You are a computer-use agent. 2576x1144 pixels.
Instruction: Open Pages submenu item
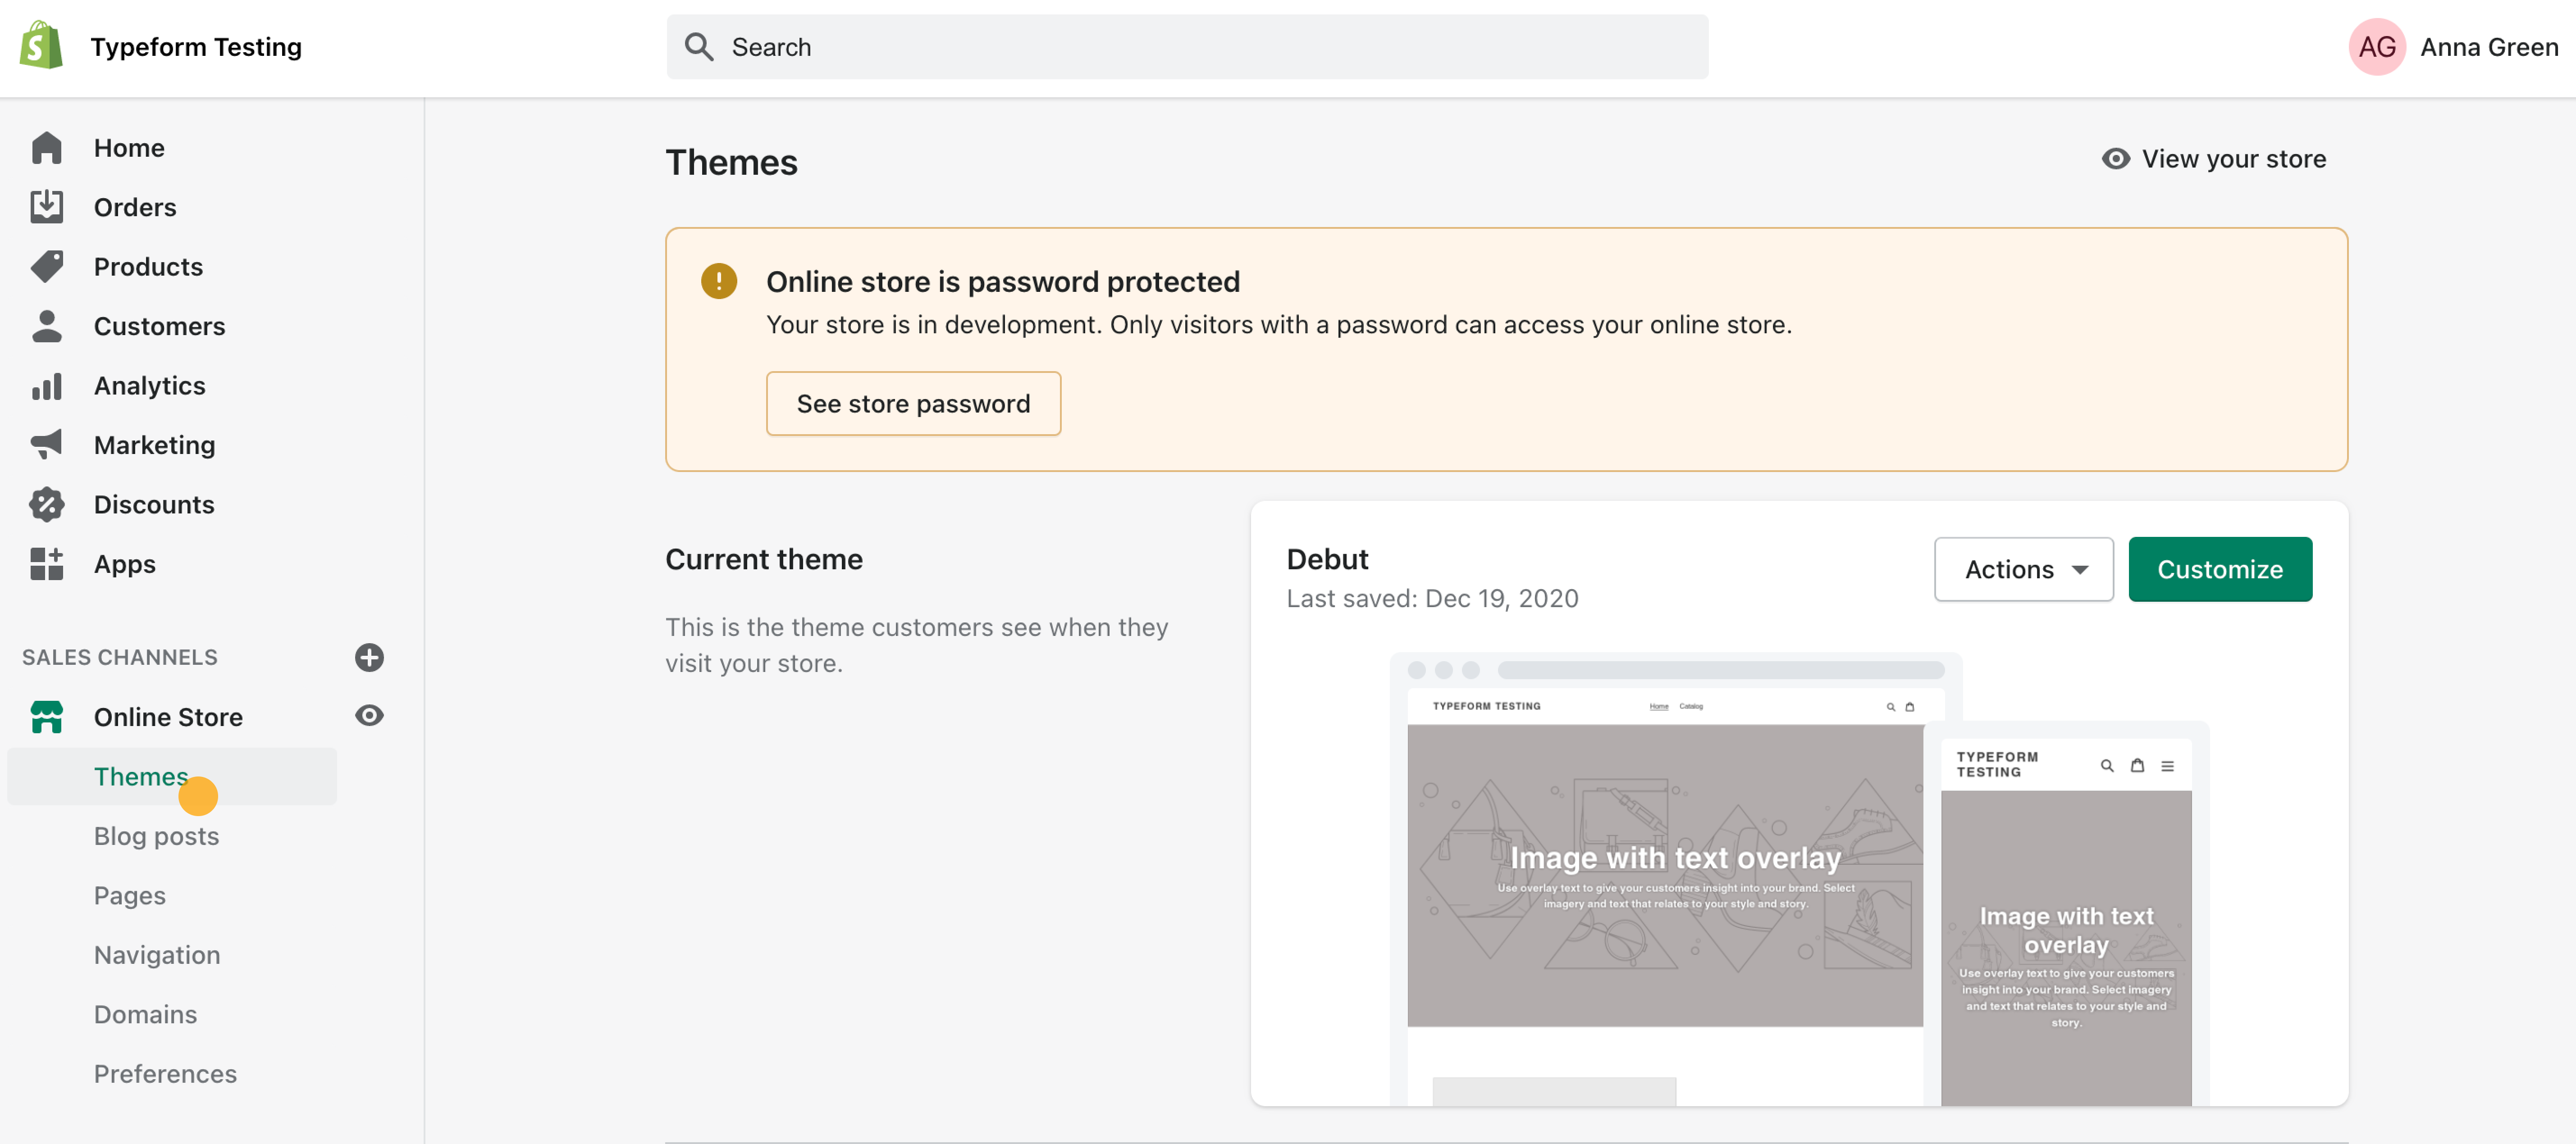[129, 895]
